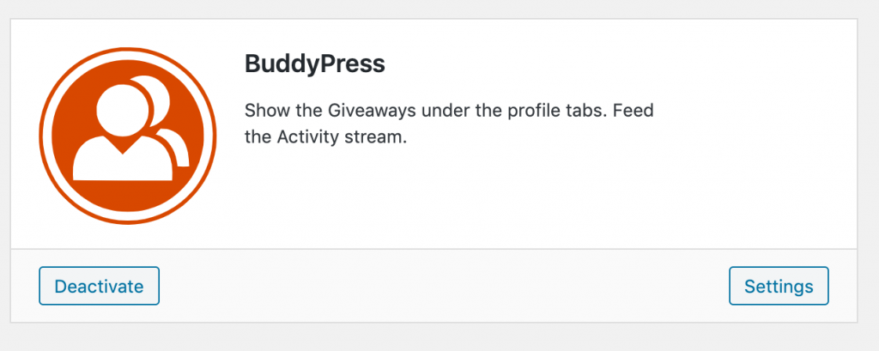Click the word 'Giveaways' in description
Viewport: 879px width, 351px height.
372,111
